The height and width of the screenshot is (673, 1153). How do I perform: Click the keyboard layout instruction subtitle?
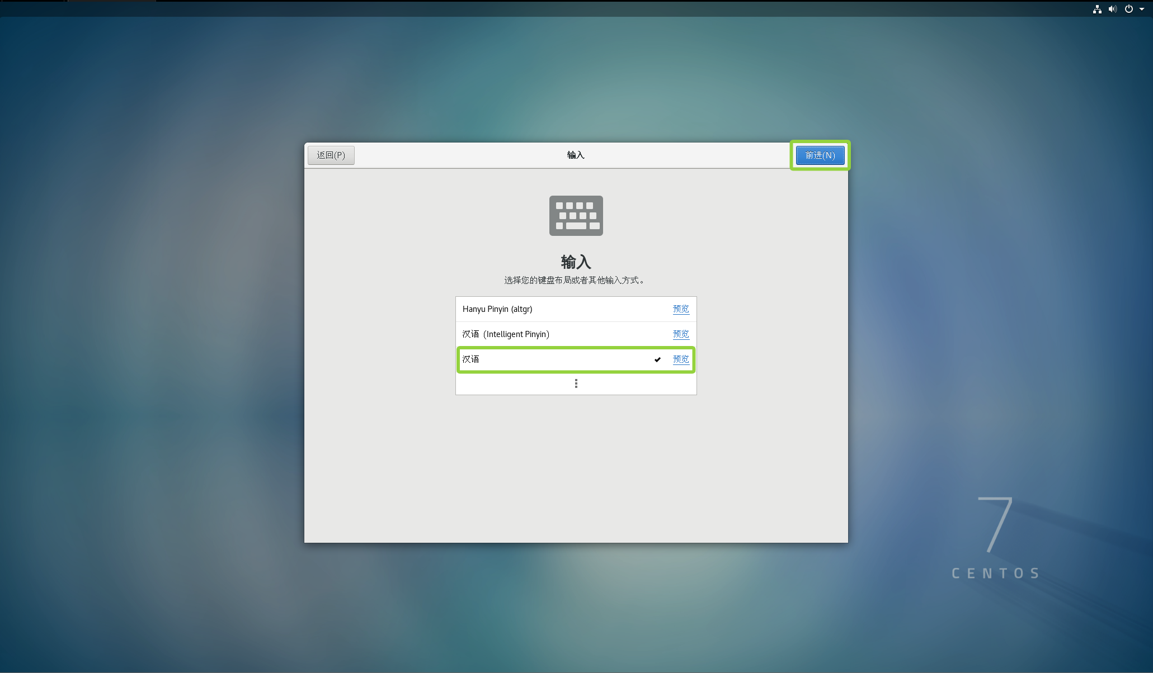576,280
